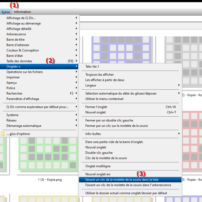Choose Paramètres d'affichage entry
Image resolution: width=202 pixels, height=202 pixels.
click(40, 99)
